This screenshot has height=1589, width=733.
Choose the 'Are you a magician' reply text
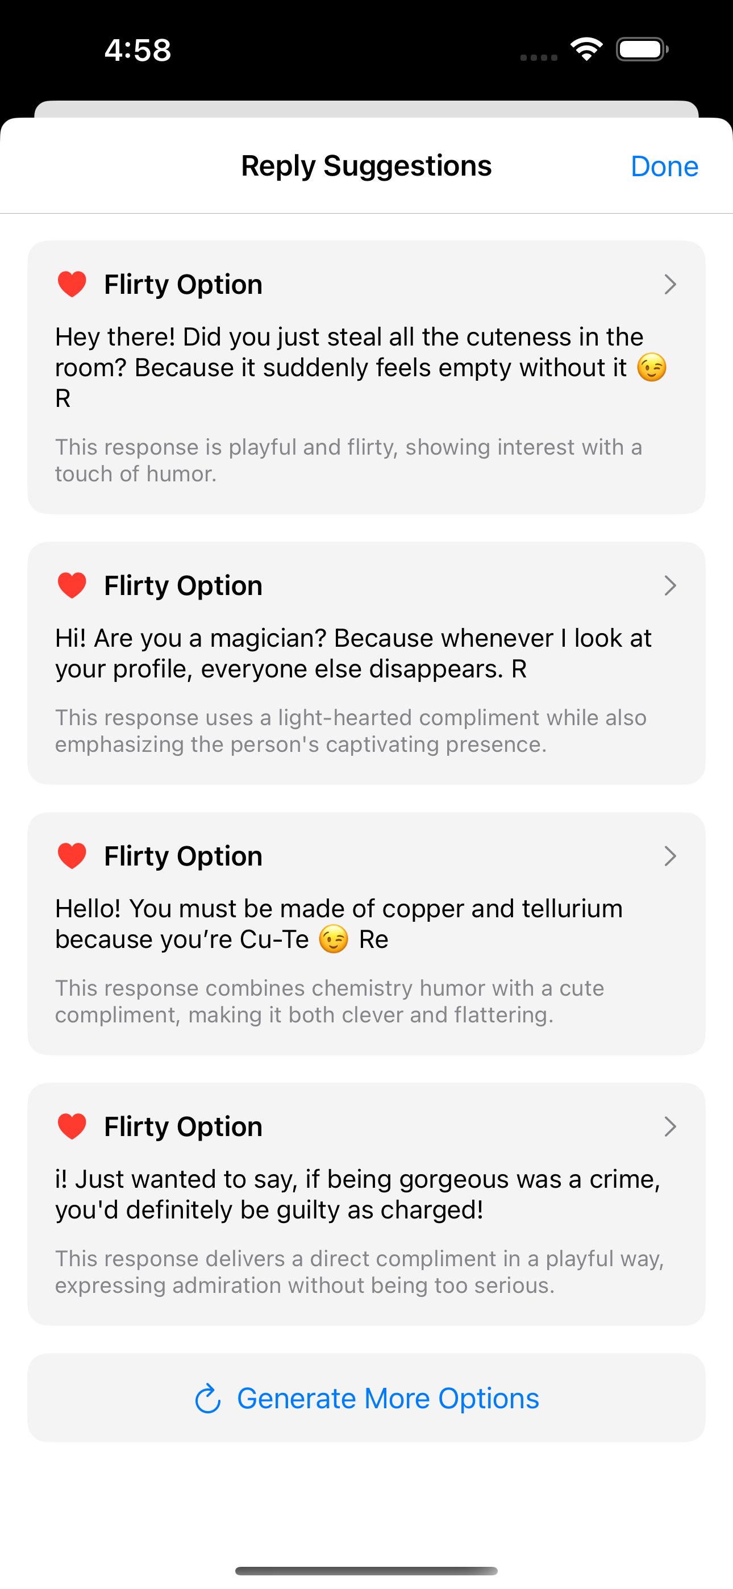click(353, 653)
